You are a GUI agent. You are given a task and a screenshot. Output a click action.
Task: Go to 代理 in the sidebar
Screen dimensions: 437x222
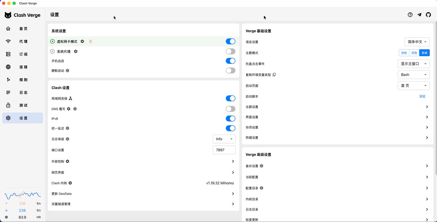click(23, 41)
